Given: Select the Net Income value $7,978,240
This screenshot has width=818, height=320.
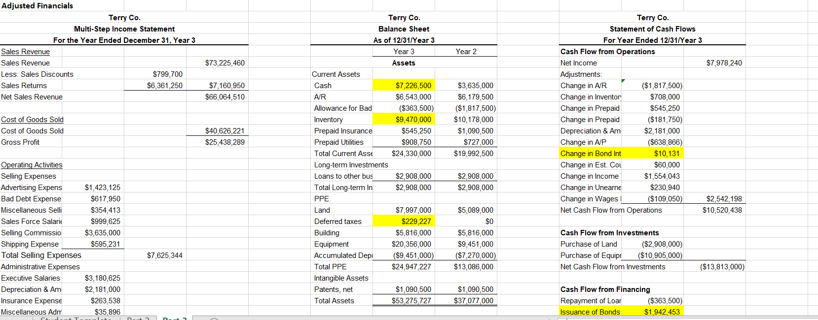Looking at the screenshot, I should (x=724, y=63).
